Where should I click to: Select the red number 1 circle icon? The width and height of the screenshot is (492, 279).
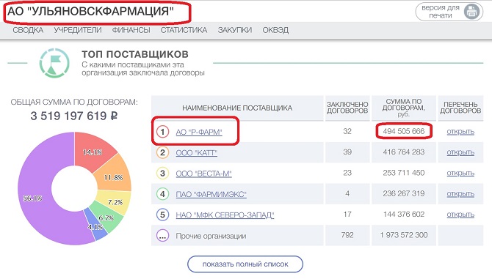coord(162,132)
